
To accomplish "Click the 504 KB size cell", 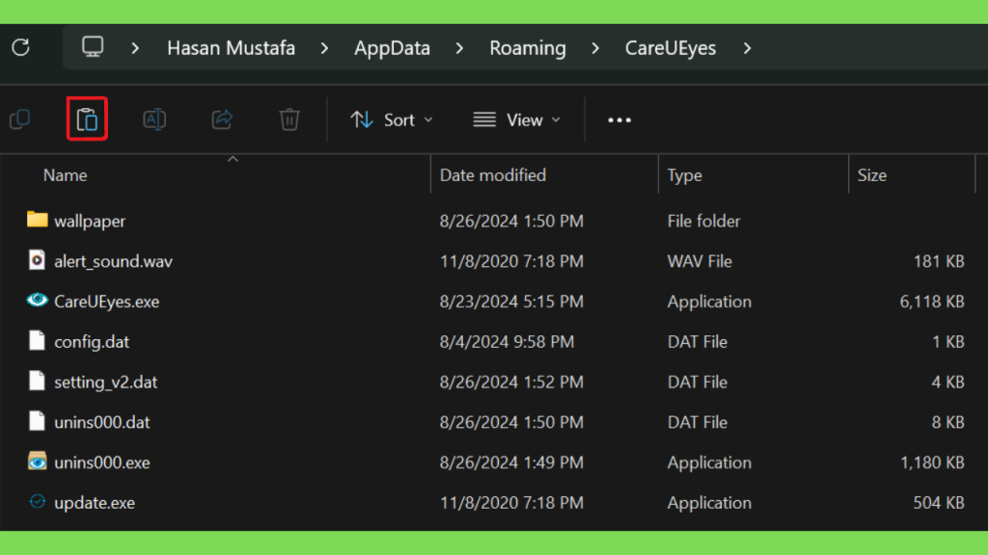I will tap(939, 503).
